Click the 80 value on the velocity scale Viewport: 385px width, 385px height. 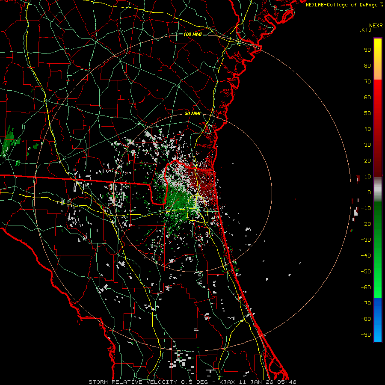tap(367, 65)
